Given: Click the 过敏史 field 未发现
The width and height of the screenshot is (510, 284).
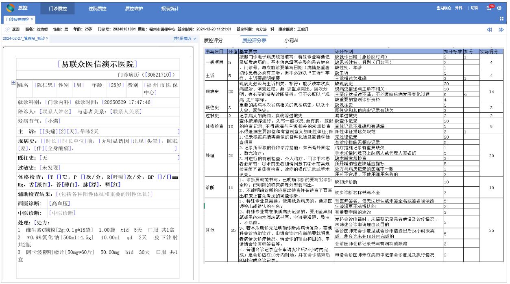Looking at the screenshot, I should tap(51, 167).
